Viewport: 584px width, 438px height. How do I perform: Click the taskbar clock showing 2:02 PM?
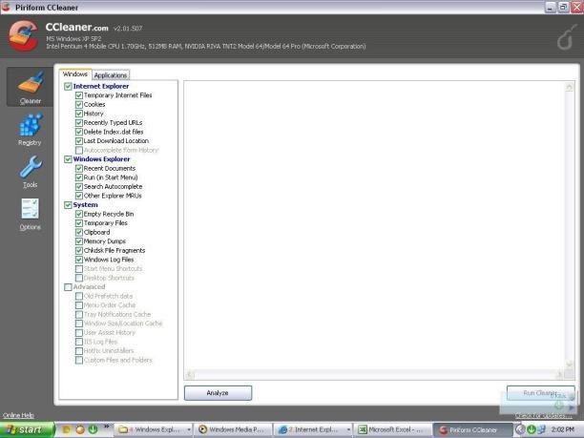click(x=563, y=429)
